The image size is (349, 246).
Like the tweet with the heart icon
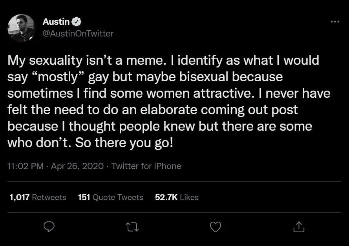216,227
